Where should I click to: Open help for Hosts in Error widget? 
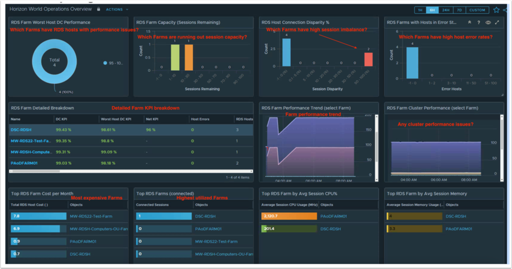click(478, 23)
